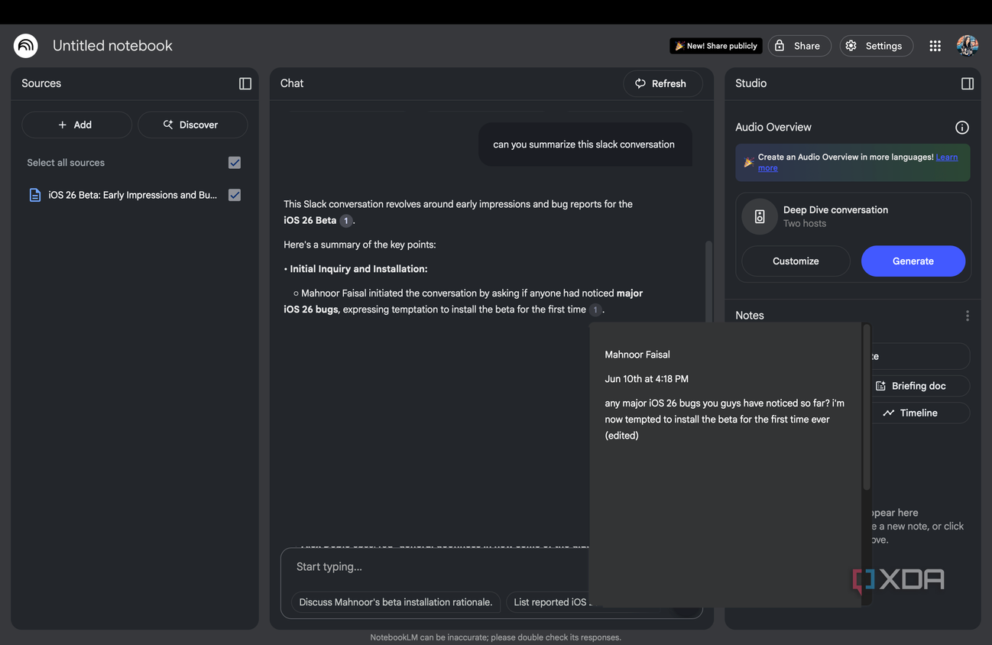Click the Untitled notebook title

coord(112,46)
